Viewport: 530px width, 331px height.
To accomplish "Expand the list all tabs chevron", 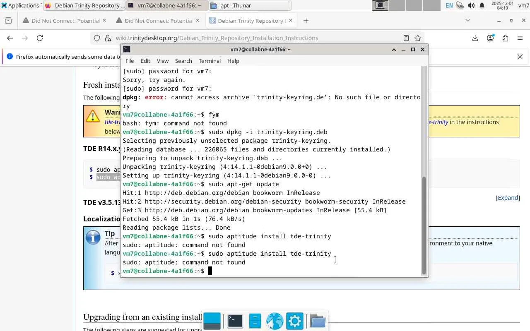I will 468,20.
